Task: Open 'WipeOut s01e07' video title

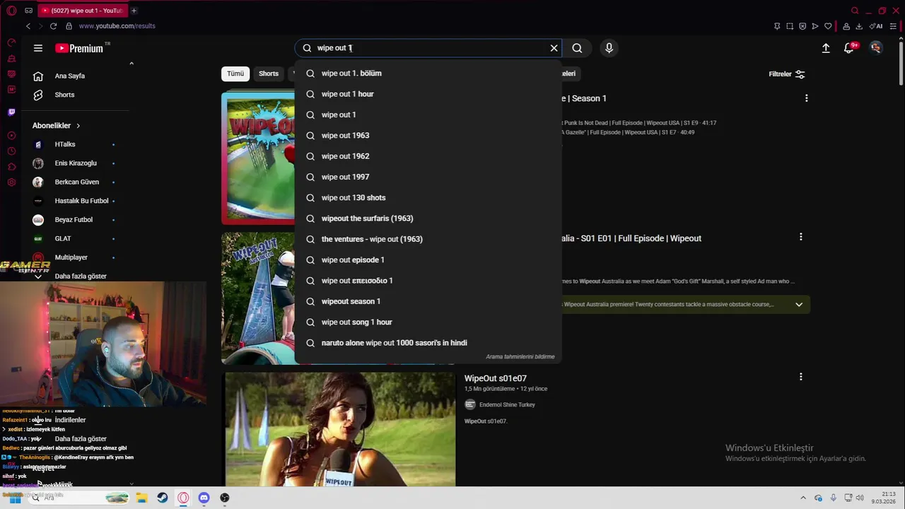Action: coord(496,378)
